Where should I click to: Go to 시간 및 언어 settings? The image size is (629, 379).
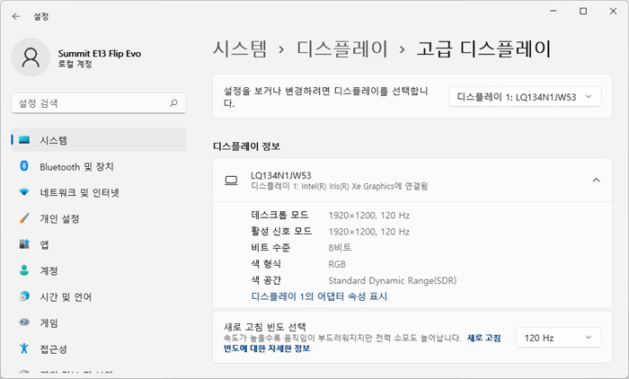[x=66, y=296]
